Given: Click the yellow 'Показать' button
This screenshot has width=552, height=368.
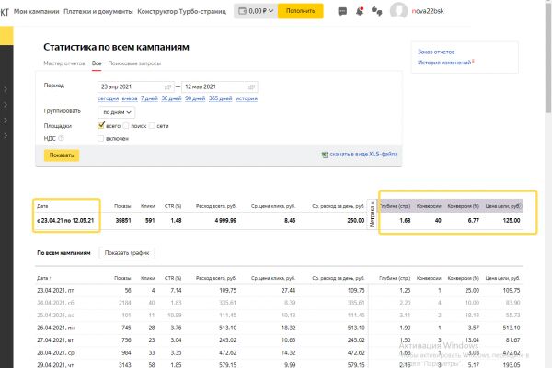Looking at the screenshot, I should point(62,155).
